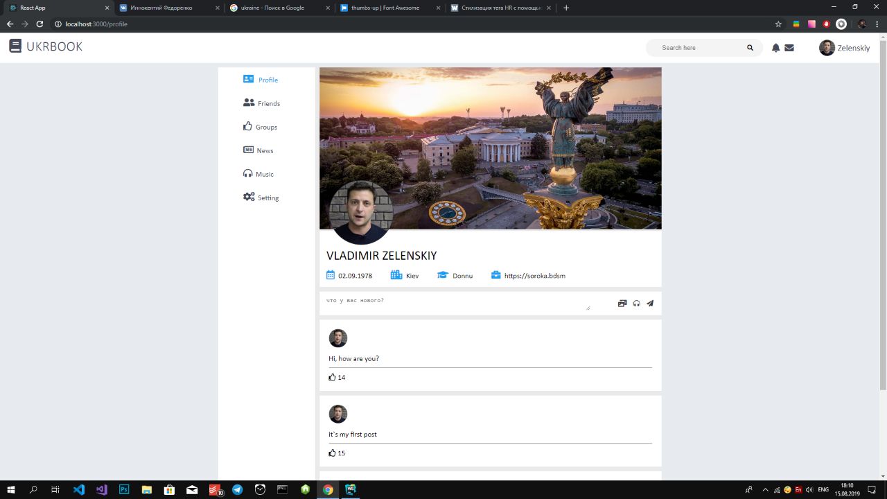Screen dimensions: 887x499
Task: Click the Groups thumbs-up icon in the sidebar
Action: pyautogui.click(x=247, y=126)
